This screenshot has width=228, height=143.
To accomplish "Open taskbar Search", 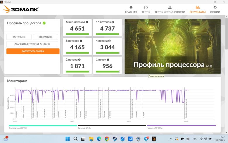I will click(x=75, y=139).
